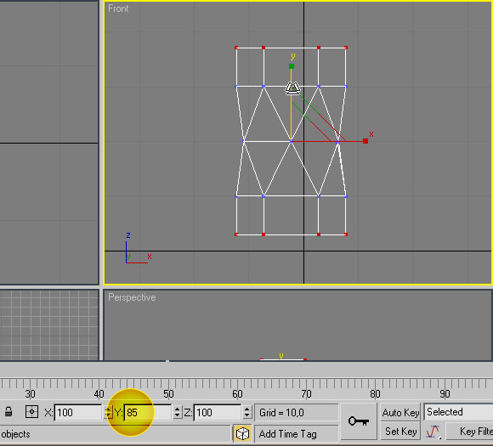
Task: Click the Z field spinner arrows
Action: tap(247, 412)
